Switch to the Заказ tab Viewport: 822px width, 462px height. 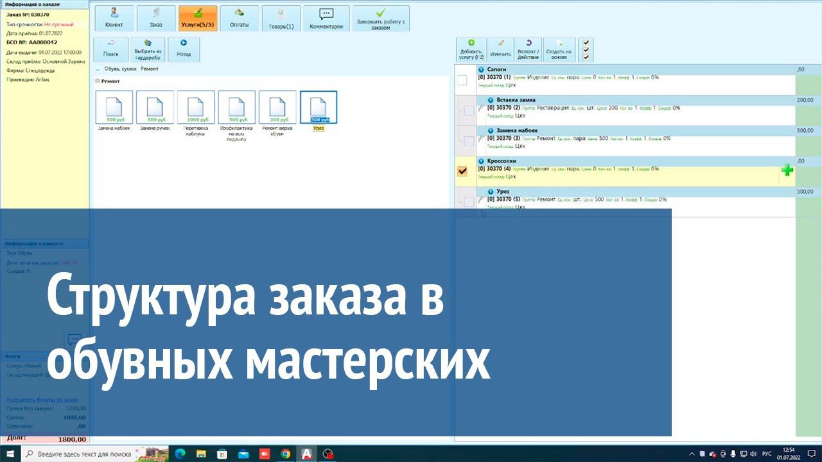click(155, 18)
